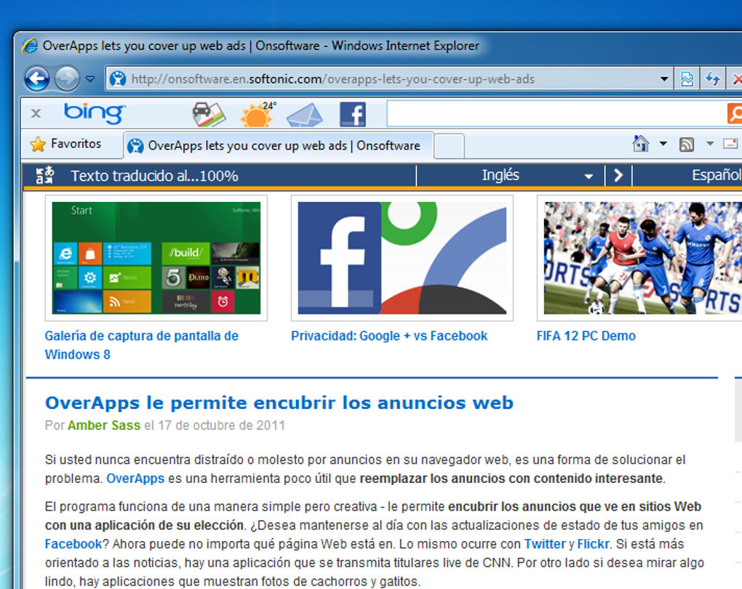The image size is (742, 589).
Task: Expand the Home button dropdown arrow
Action: pyautogui.click(x=663, y=144)
